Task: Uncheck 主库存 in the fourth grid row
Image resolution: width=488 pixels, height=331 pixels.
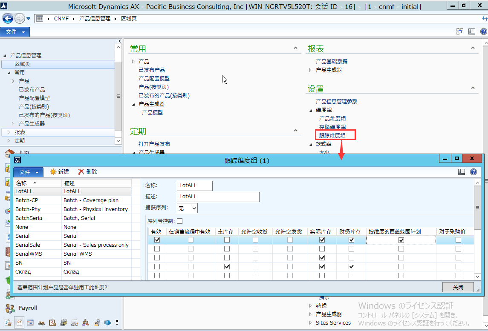Action: 227,267
